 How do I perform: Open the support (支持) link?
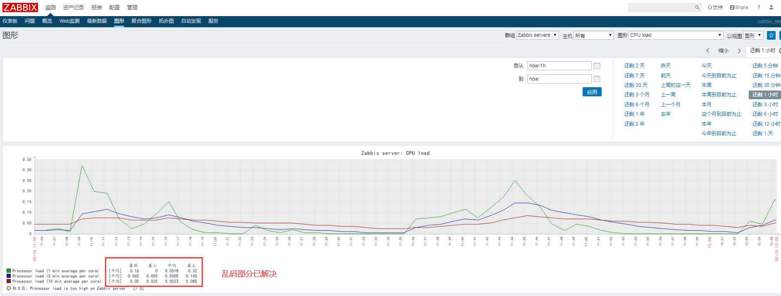coord(715,7)
